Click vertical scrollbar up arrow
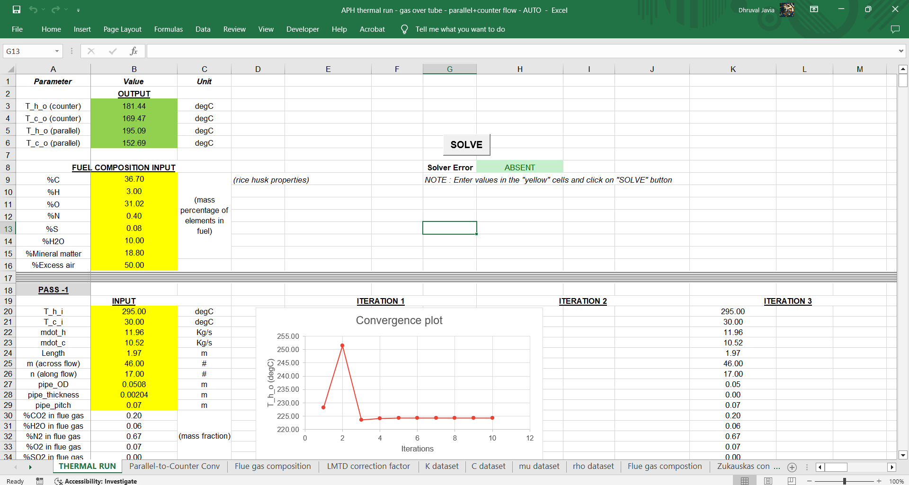The height and width of the screenshot is (485, 909). click(x=903, y=69)
